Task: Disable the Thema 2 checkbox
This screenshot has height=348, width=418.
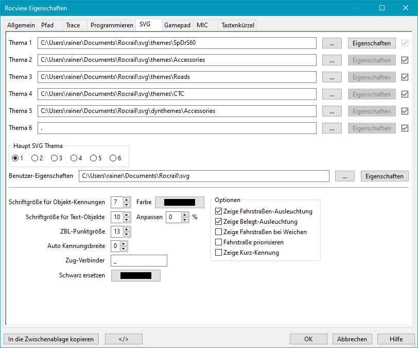Action: tap(405, 60)
